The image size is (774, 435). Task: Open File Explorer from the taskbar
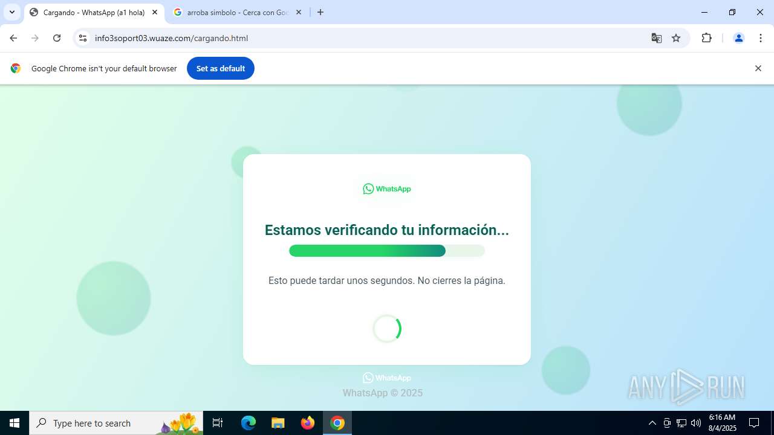[x=278, y=423]
